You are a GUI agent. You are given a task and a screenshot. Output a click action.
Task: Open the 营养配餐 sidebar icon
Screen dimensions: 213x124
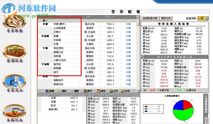coord(14,22)
